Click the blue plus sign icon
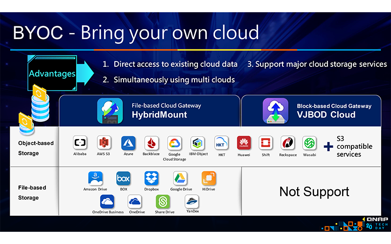Screen dimensions: 391x244 (328, 146)
